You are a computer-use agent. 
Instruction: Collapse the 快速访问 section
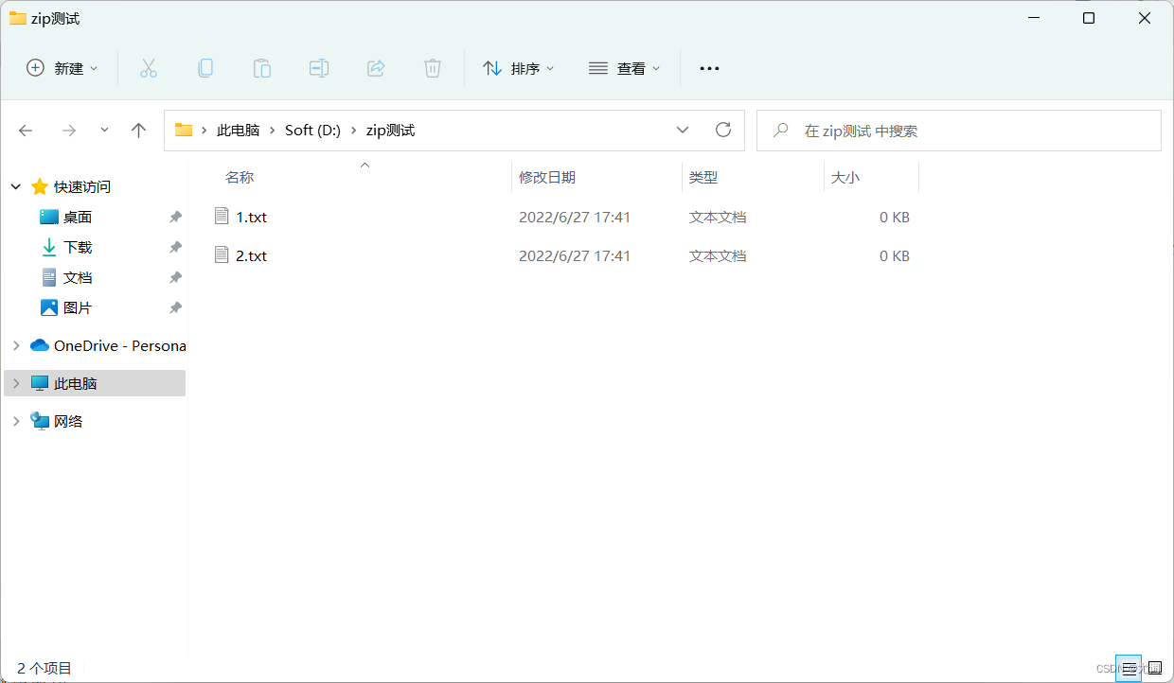15,186
